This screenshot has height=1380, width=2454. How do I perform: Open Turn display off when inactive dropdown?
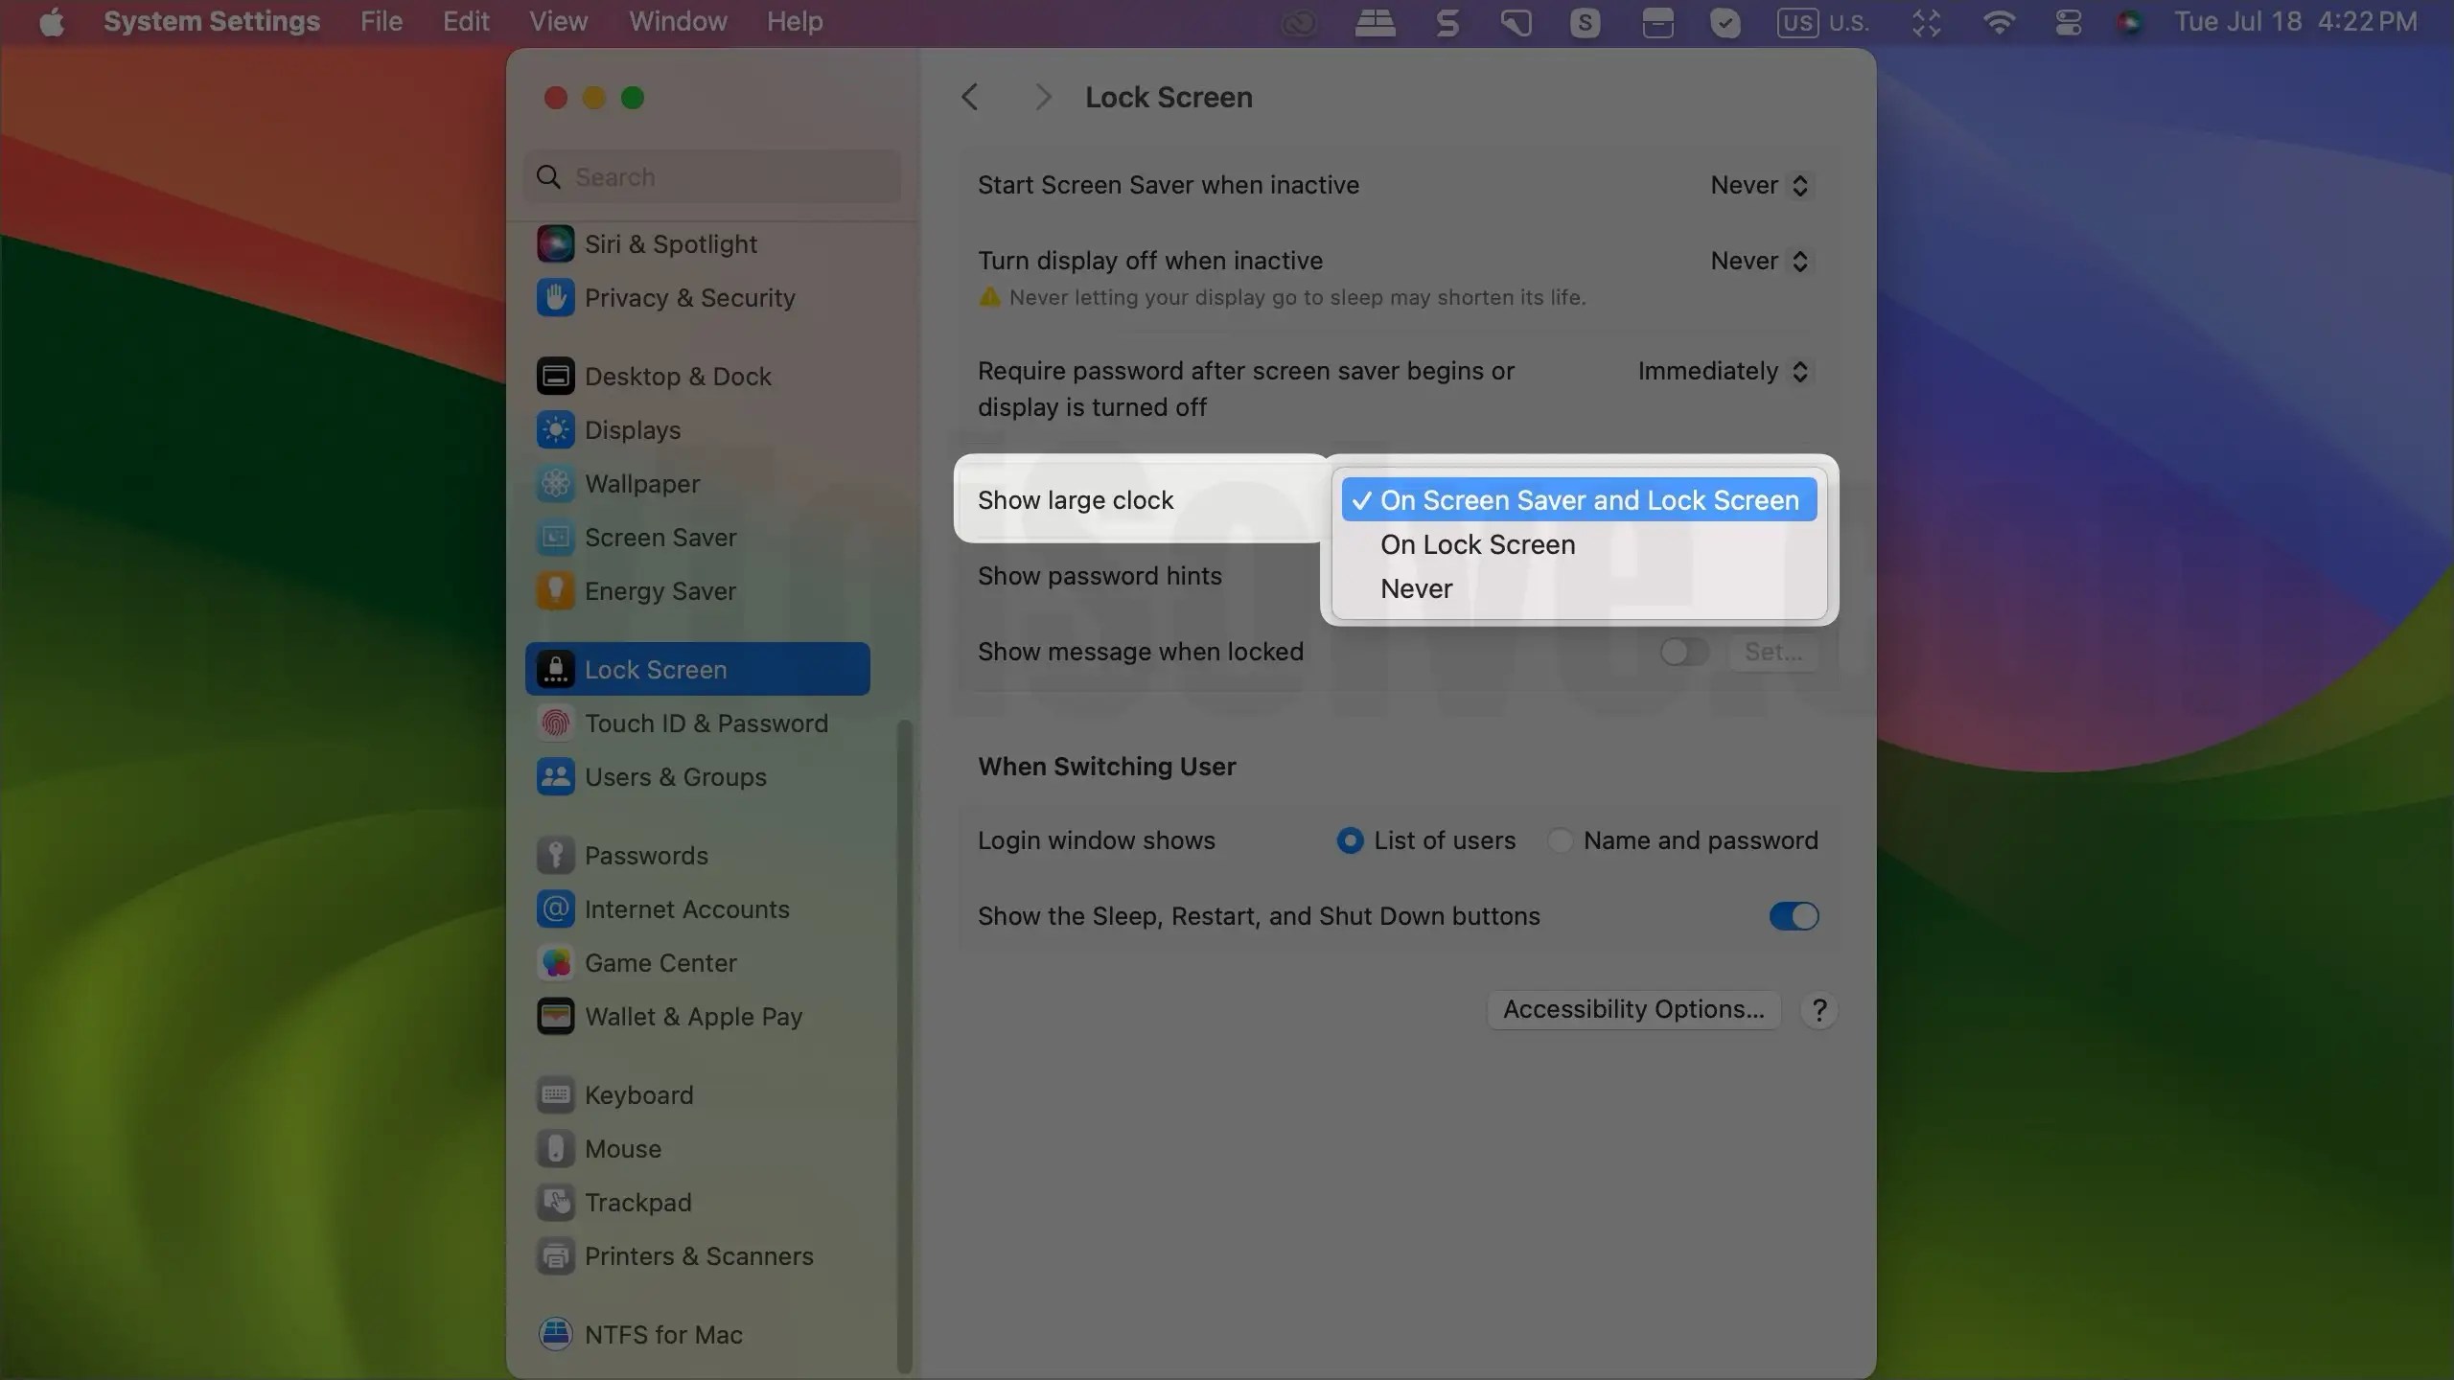click(x=1759, y=260)
